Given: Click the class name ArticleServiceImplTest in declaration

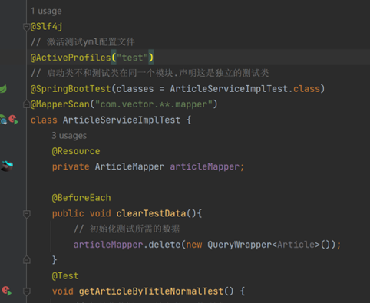Looking at the screenshot, I should (121, 120).
